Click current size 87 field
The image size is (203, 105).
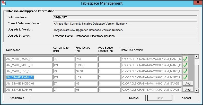[64, 83]
